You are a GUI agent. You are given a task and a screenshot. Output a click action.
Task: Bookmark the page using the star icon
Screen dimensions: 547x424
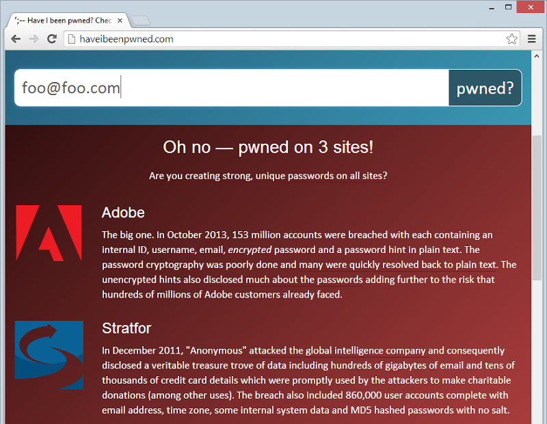click(x=512, y=39)
